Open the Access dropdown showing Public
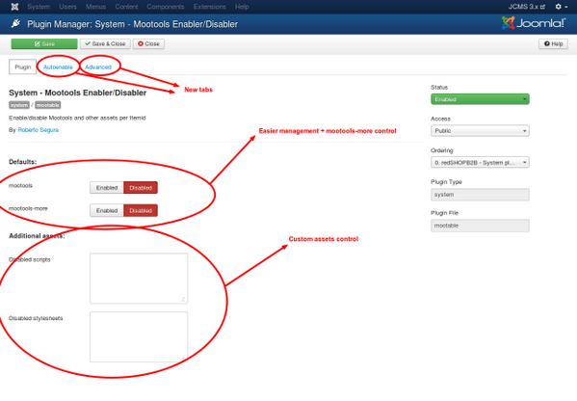 pos(480,131)
